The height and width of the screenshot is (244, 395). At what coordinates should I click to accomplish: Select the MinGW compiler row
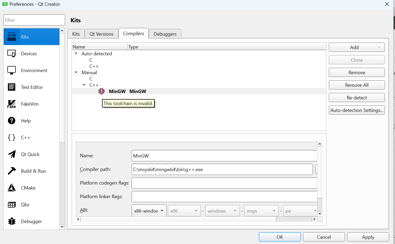(x=199, y=91)
